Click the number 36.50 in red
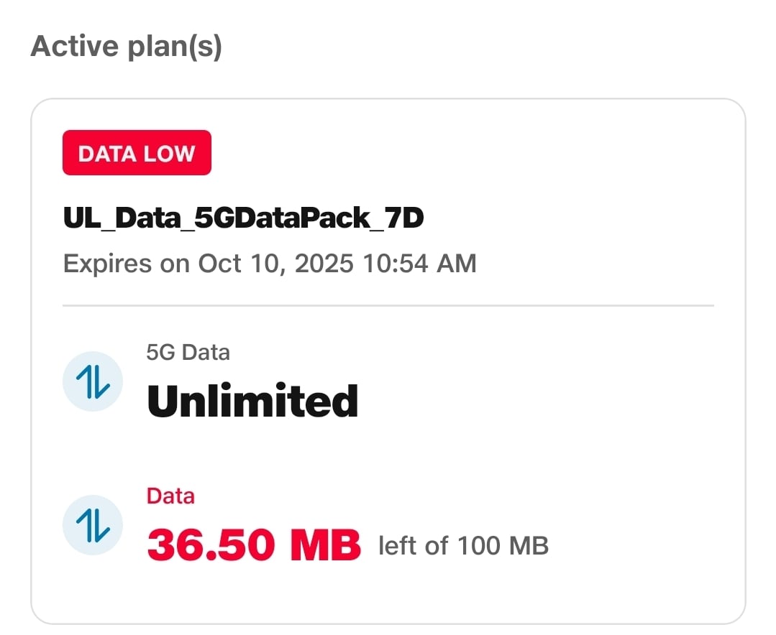 (x=211, y=546)
